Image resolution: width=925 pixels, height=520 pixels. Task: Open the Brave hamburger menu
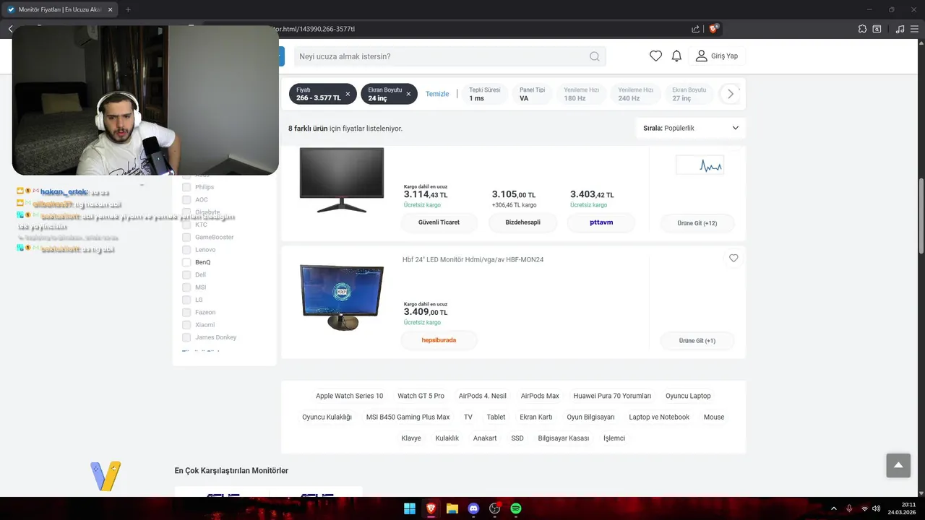(x=916, y=29)
